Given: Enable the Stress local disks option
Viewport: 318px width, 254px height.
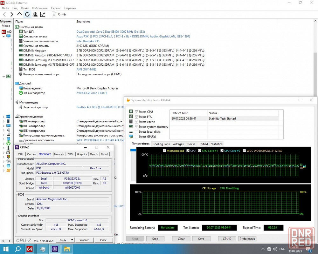Looking at the screenshot, I should (136, 132).
